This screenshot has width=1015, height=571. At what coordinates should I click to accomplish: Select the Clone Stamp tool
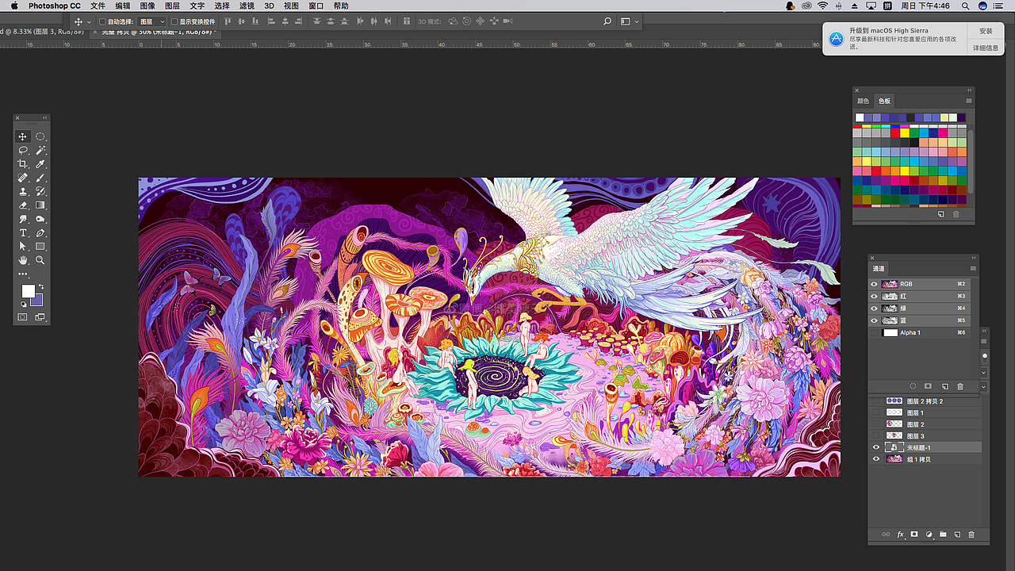point(23,191)
